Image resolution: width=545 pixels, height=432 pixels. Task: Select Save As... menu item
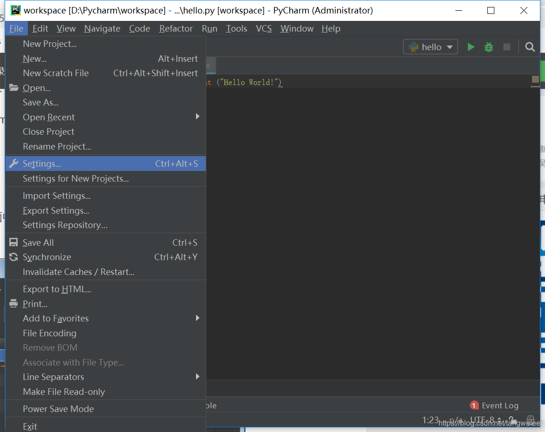click(x=105, y=103)
